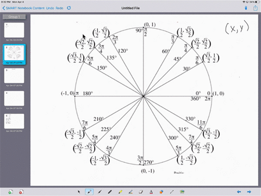Tap the (0, -1) coordinate label
This screenshot has width=261, height=196.
pos(148,171)
